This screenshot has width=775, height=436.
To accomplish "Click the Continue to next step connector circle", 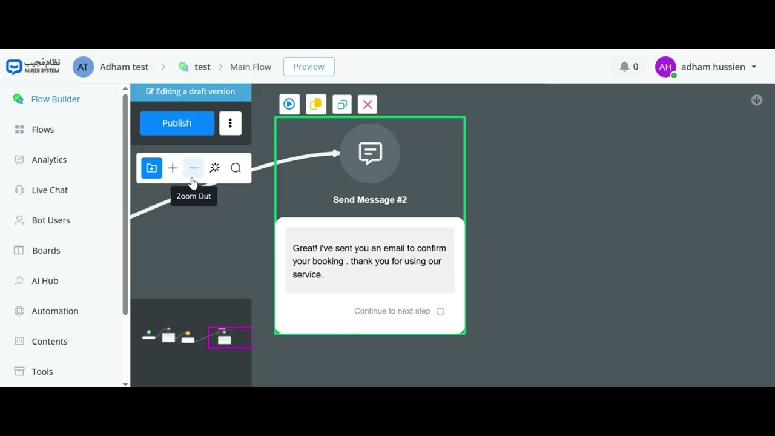I will coord(441,312).
